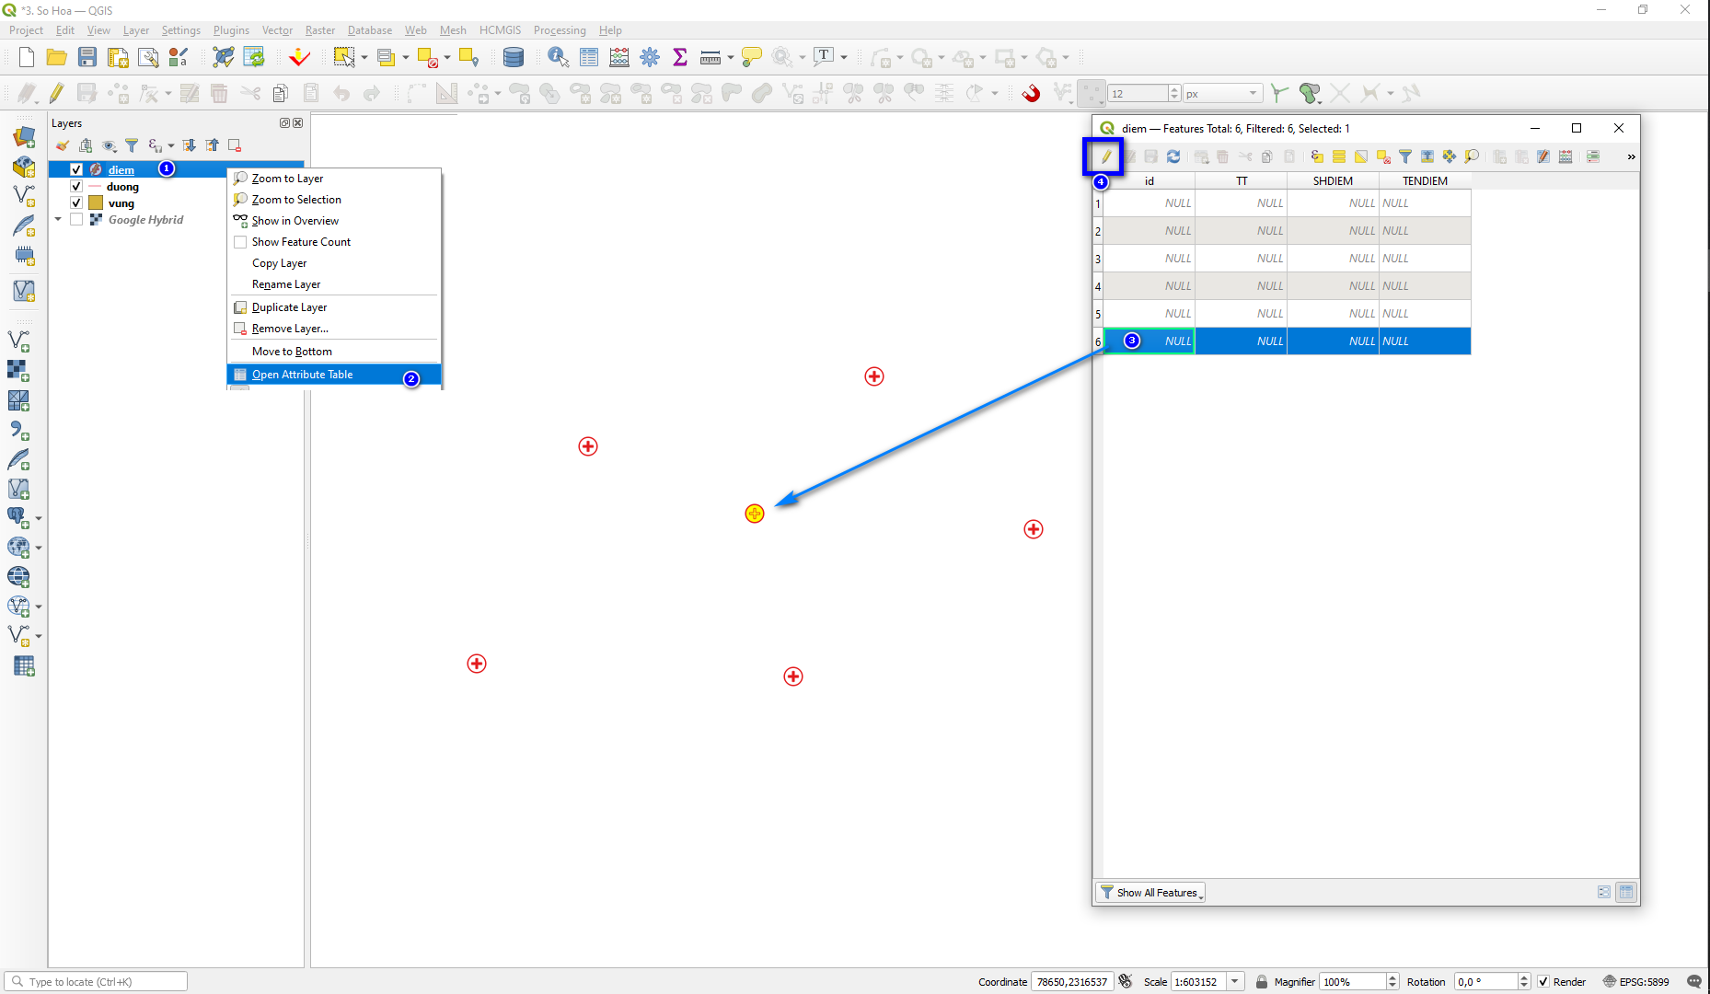The height and width of the screenshot is (994, 1710).
Task: Toggle the Render checkbox
Action: click(x=1543, y=982)
